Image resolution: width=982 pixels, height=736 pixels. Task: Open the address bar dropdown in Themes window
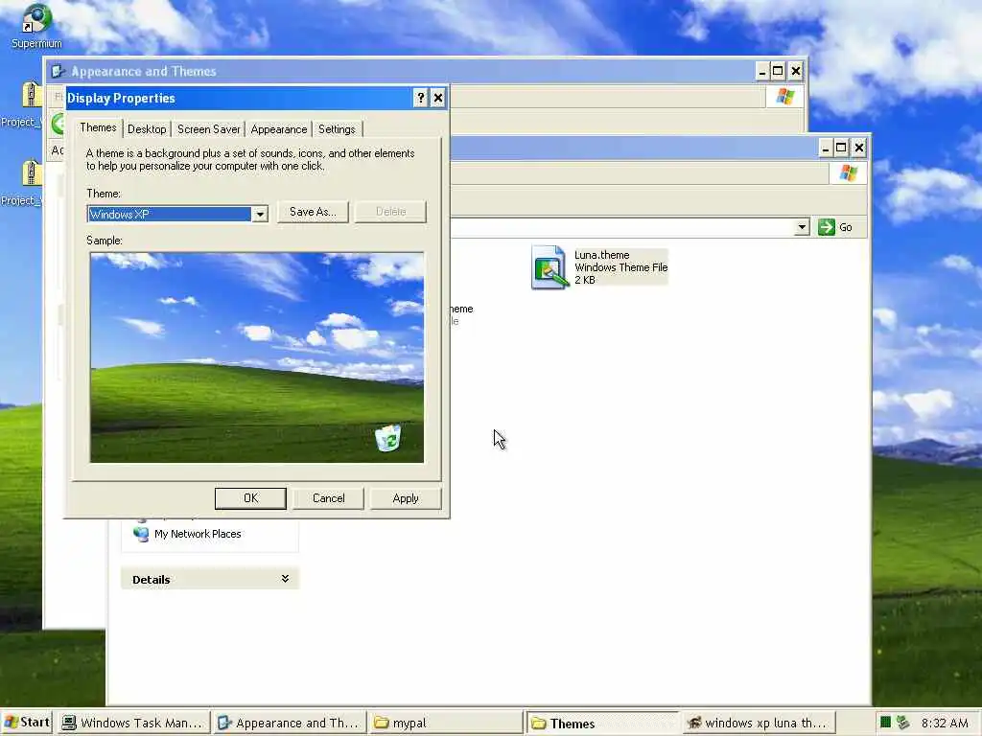coord(802,227)
